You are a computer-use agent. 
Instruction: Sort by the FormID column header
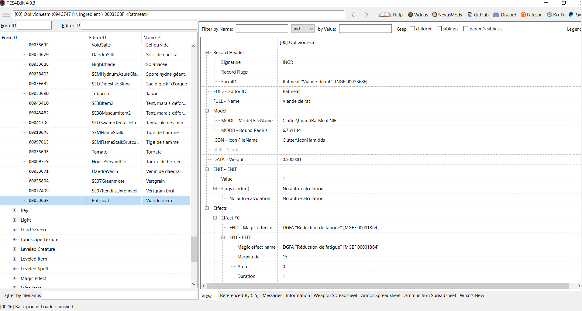pos(43,37)
